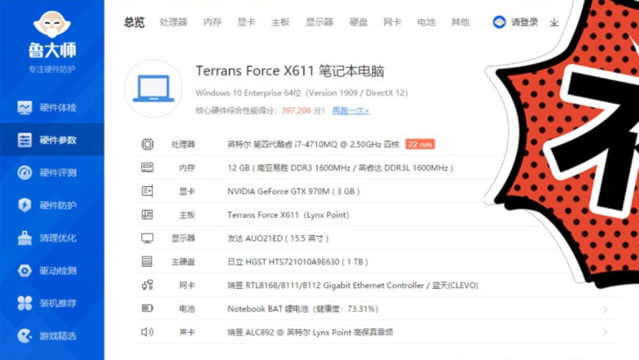Click the 专注硬件防护 slogan text
Image resolution: width=639 pixels, height=360 pixels.
tap(52, 69)
